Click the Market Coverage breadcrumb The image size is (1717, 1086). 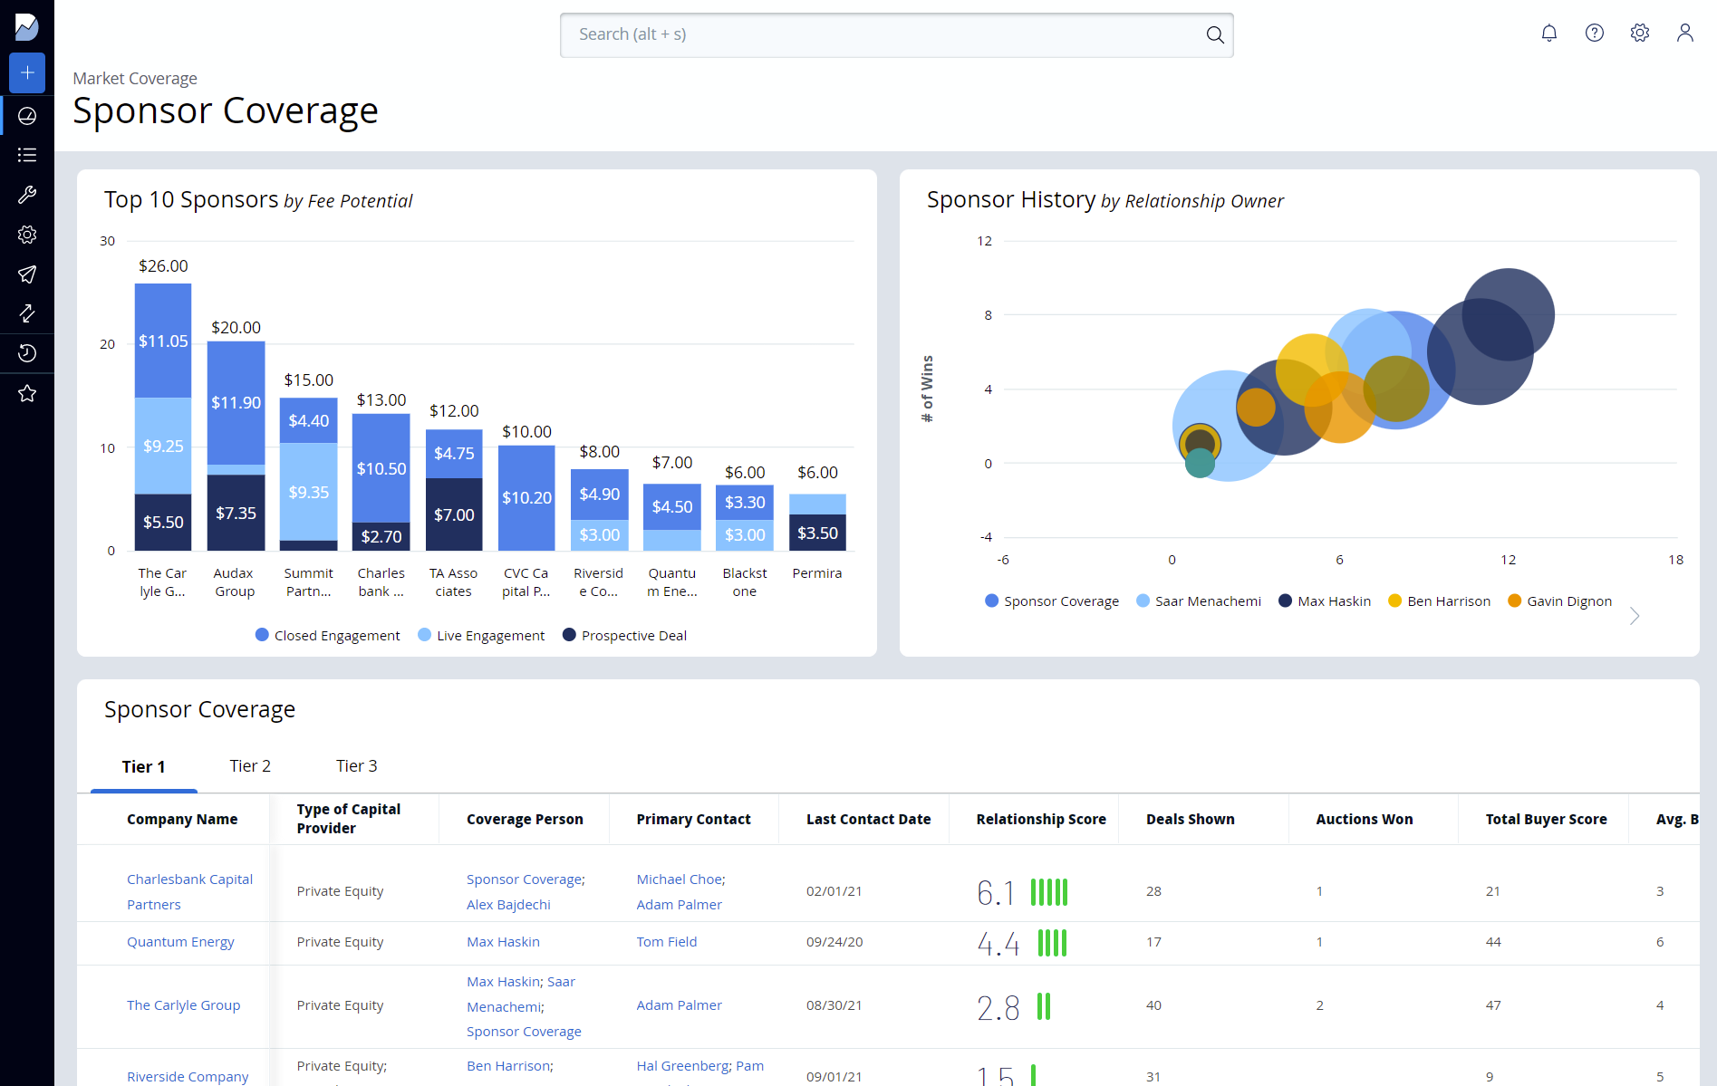pos(135,79)
